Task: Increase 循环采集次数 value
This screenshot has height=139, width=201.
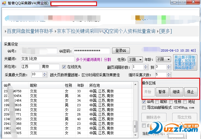Action: pos(169,73)
